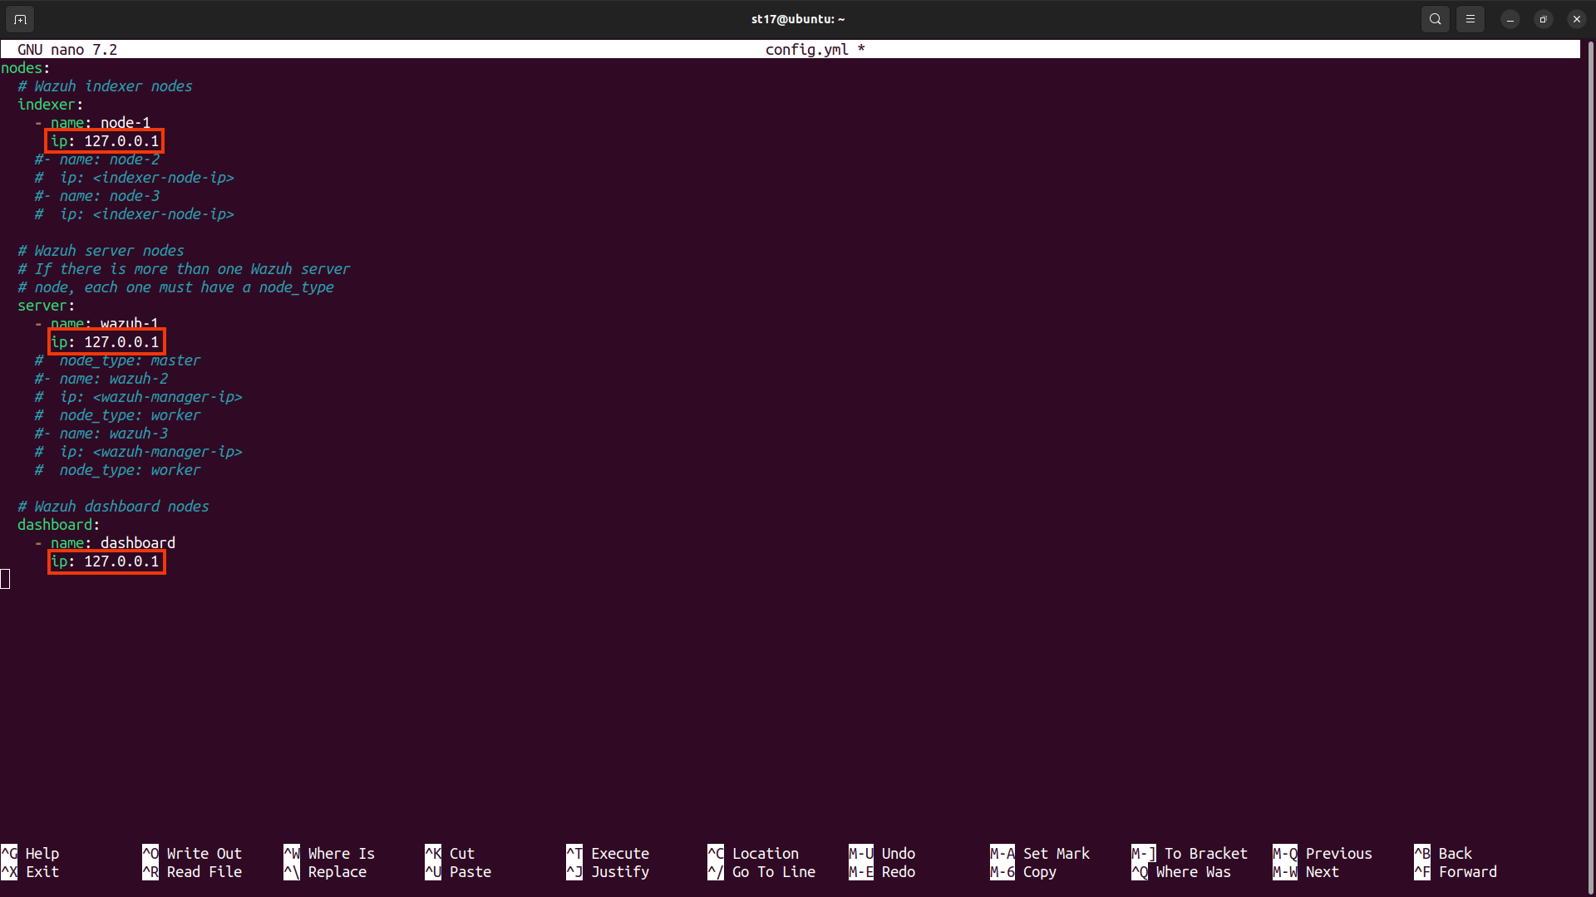Click '# Wazuh dashboard nodes' comment
The image size is (1596, 897).
pos(113,507)
